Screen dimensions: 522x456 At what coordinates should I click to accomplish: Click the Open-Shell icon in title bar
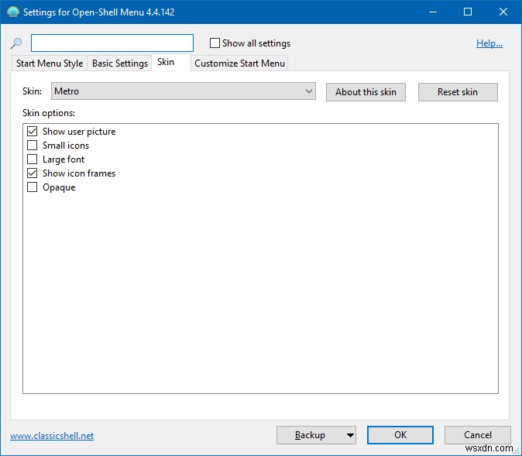(12, 12)
